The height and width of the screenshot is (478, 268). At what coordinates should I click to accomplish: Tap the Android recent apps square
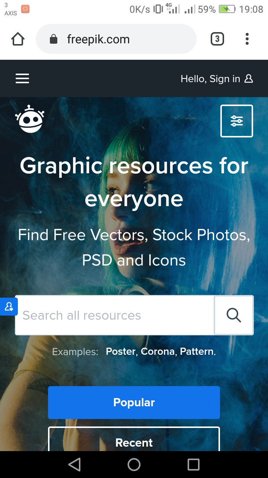(x=194, y=465)
